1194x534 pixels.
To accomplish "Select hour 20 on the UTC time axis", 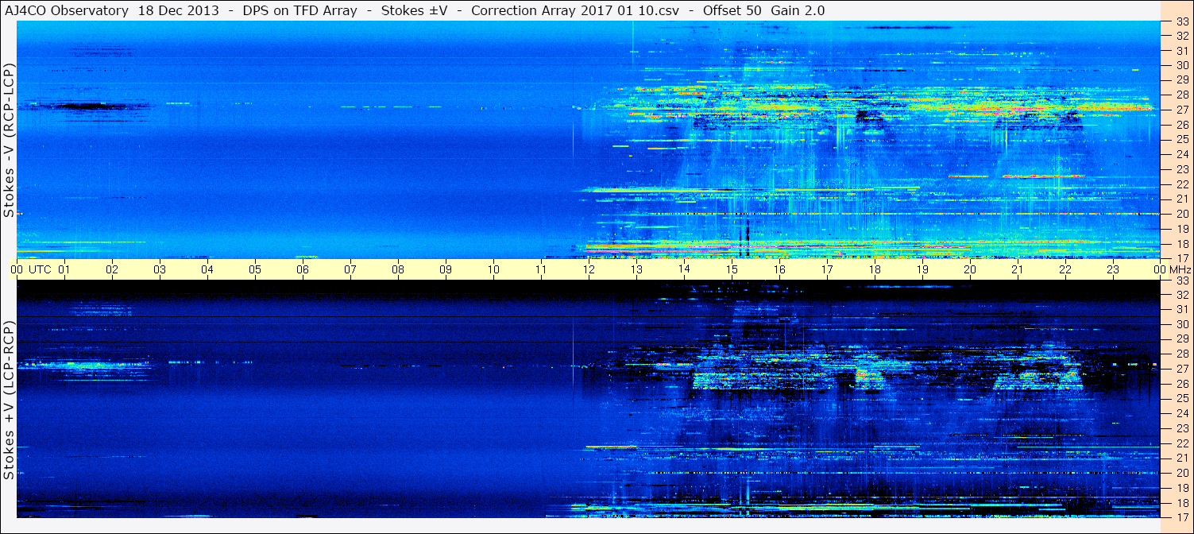I will click(x=970, y=269).
